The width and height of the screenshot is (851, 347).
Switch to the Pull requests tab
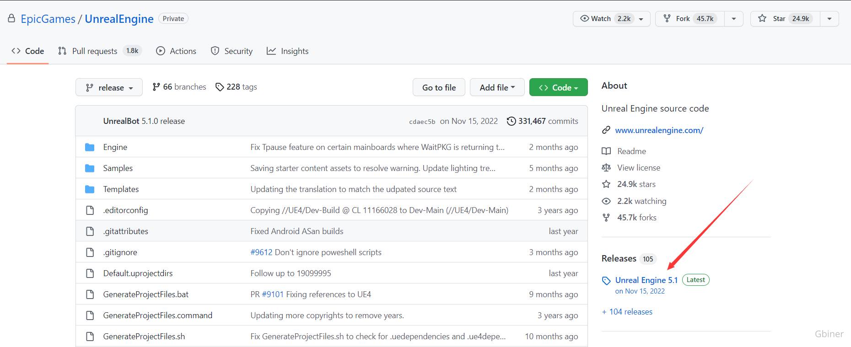click(x=94, y=51)
